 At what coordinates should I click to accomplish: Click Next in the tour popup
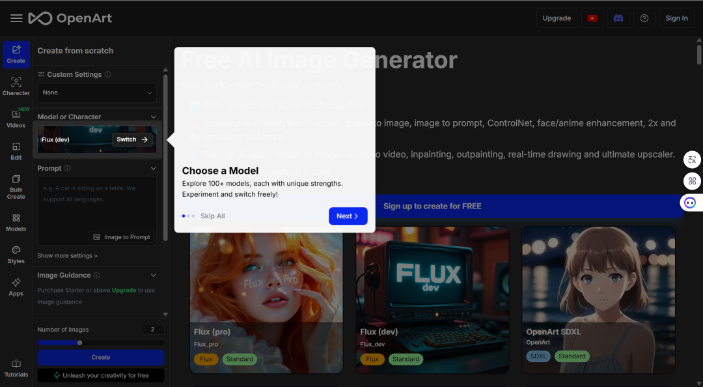coord(348,216)
